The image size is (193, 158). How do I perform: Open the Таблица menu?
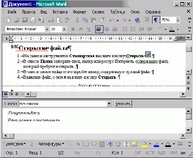click(x=117, y=12)
